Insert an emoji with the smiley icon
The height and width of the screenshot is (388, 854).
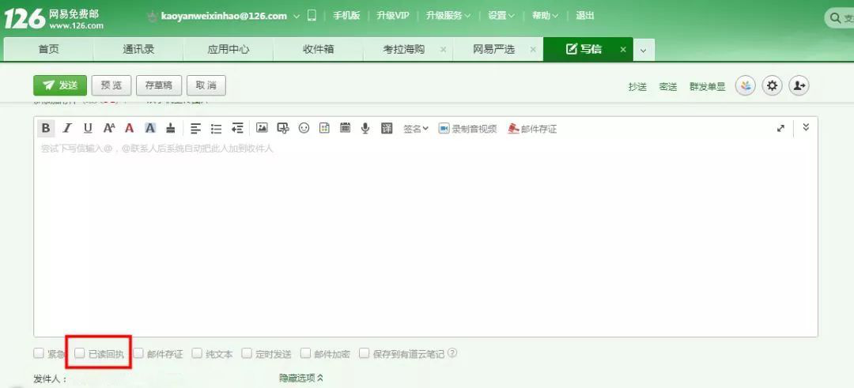pyautogui.click(x=304, y=128)
